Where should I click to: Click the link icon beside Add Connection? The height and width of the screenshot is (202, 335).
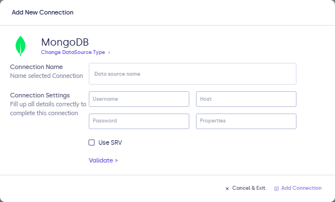pos(276,189)
